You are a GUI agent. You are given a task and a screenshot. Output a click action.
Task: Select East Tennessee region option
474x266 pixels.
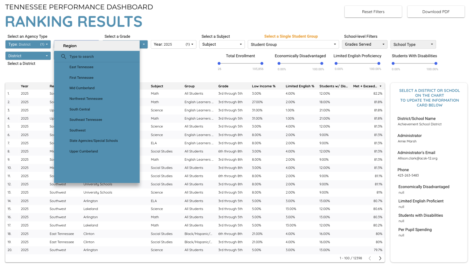(81, 67)
